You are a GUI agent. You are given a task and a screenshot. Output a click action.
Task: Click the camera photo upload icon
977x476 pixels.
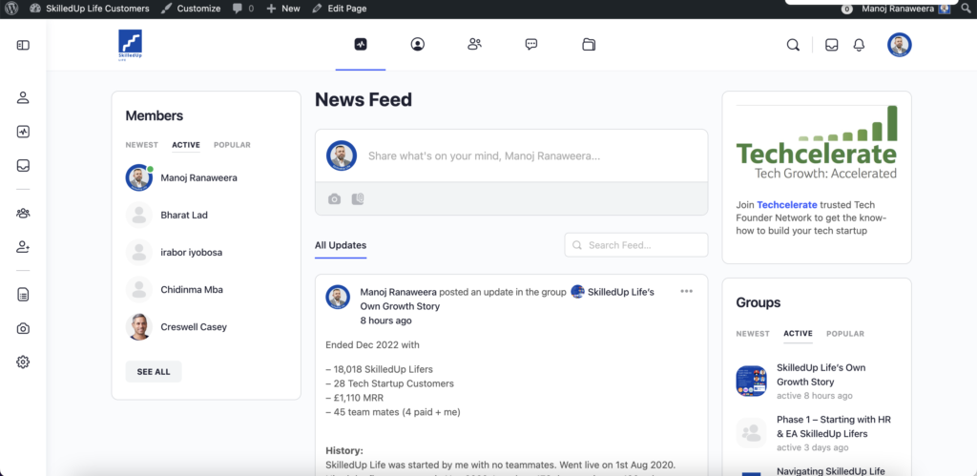coord(335,198)
